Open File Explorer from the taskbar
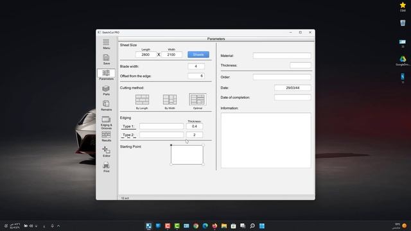 224,226
